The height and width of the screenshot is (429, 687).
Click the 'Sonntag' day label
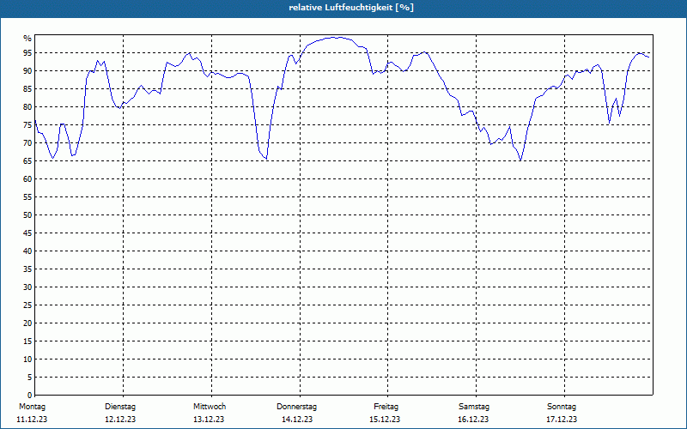click(562, 407)
